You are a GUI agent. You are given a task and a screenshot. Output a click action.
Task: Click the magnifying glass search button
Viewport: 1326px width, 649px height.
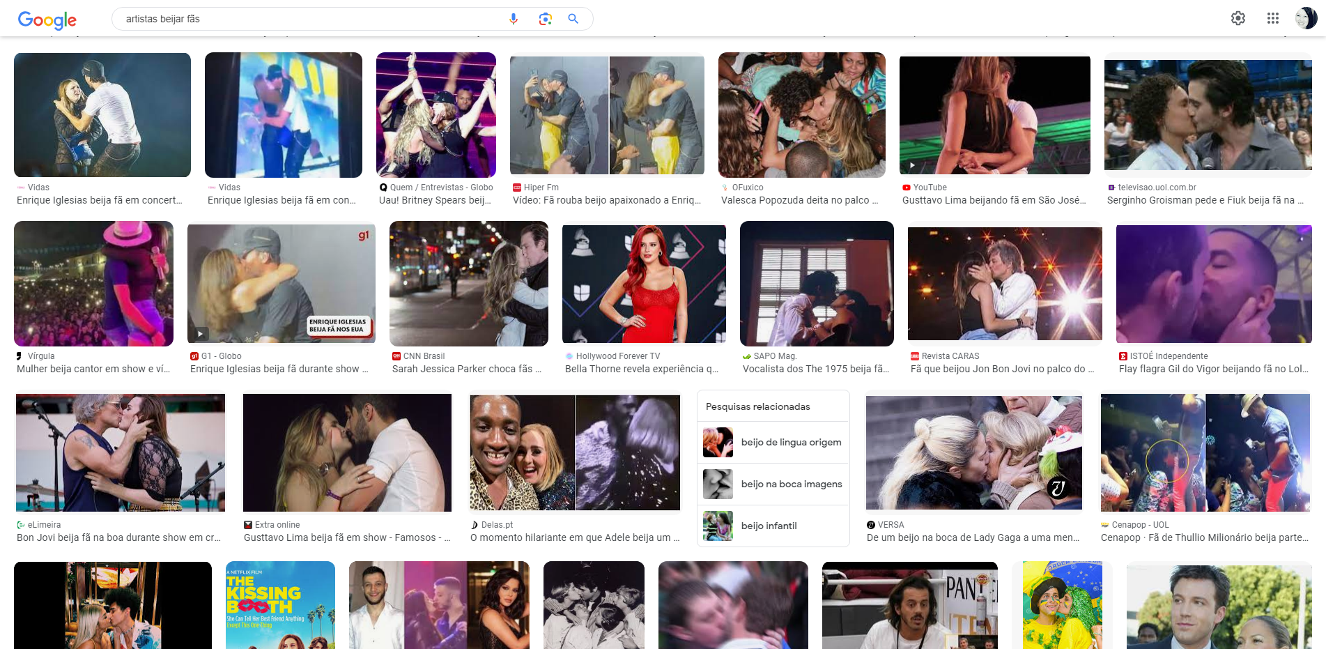pos(573,19)
